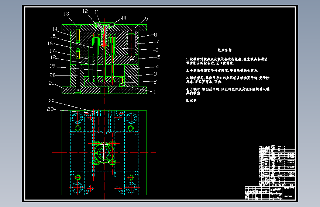Click part callout number 20
Viewport: 320px width, 207px height.
point(52,75)
